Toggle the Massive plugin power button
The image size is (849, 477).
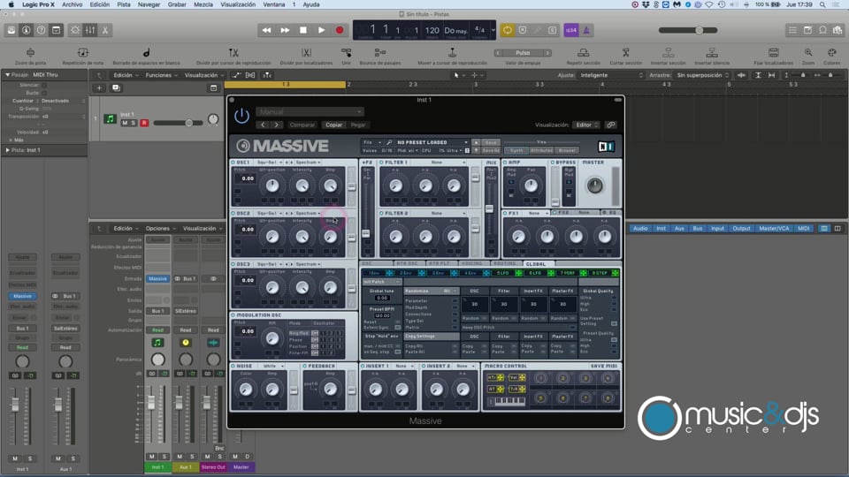point(241,115)
